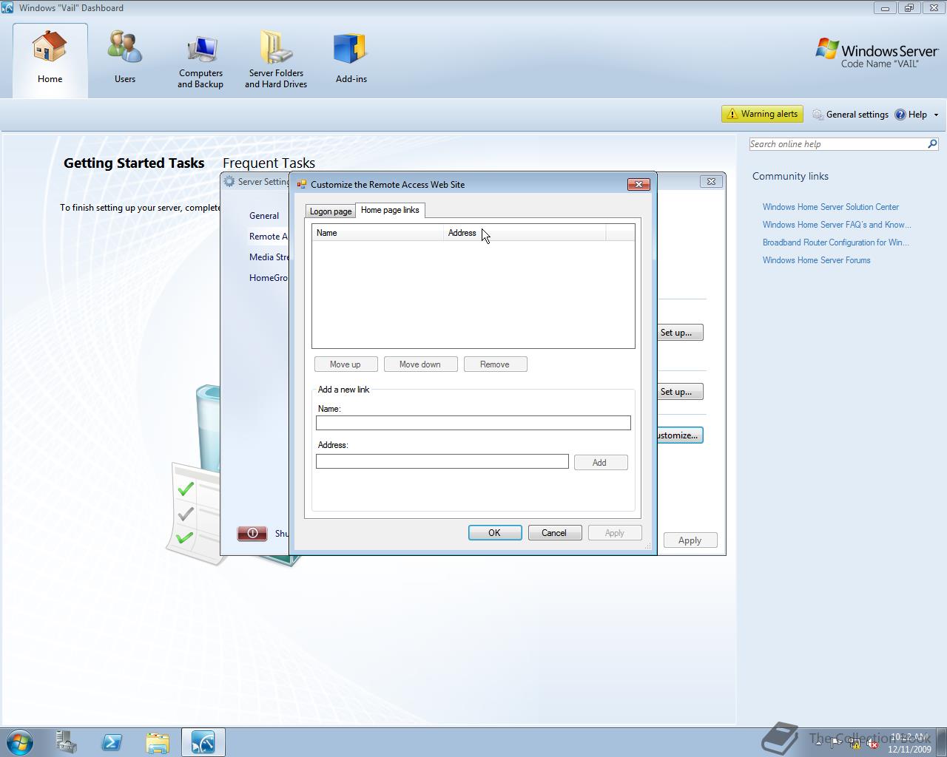947x757 pixels.
Task: Select HomeGroup in Server Settings
Action: click(269, 278)
